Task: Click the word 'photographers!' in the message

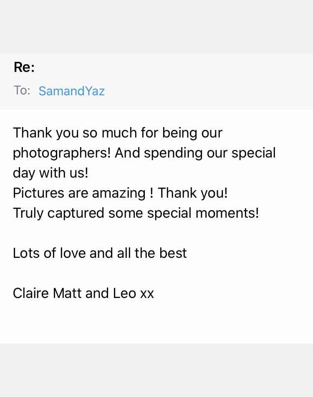Action: pyautogui.click(x=62, y=153)
